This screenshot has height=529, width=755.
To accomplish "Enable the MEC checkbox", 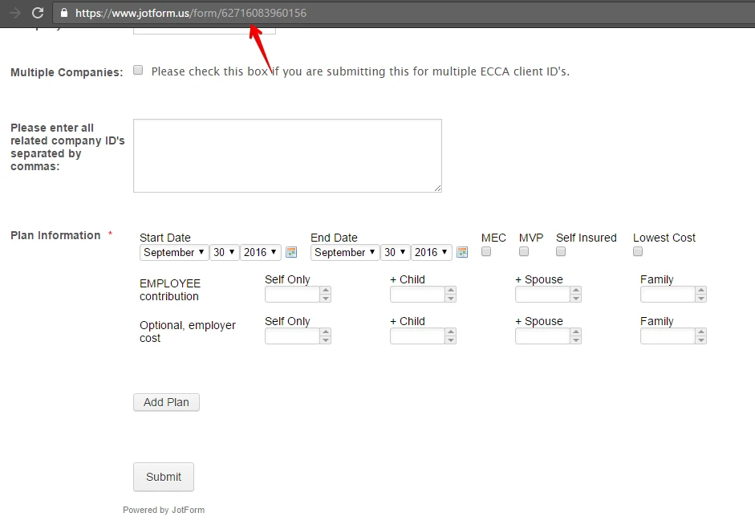I will (x=485, y=251).
